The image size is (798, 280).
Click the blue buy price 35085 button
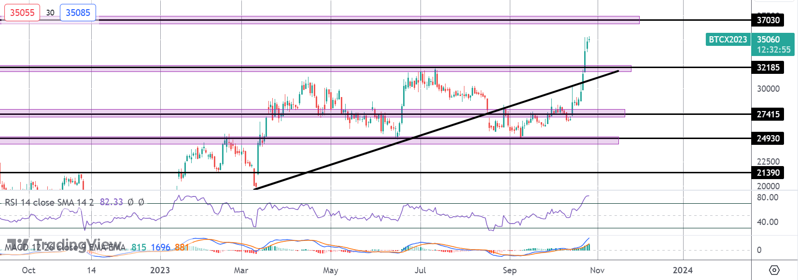click(78, 13)
